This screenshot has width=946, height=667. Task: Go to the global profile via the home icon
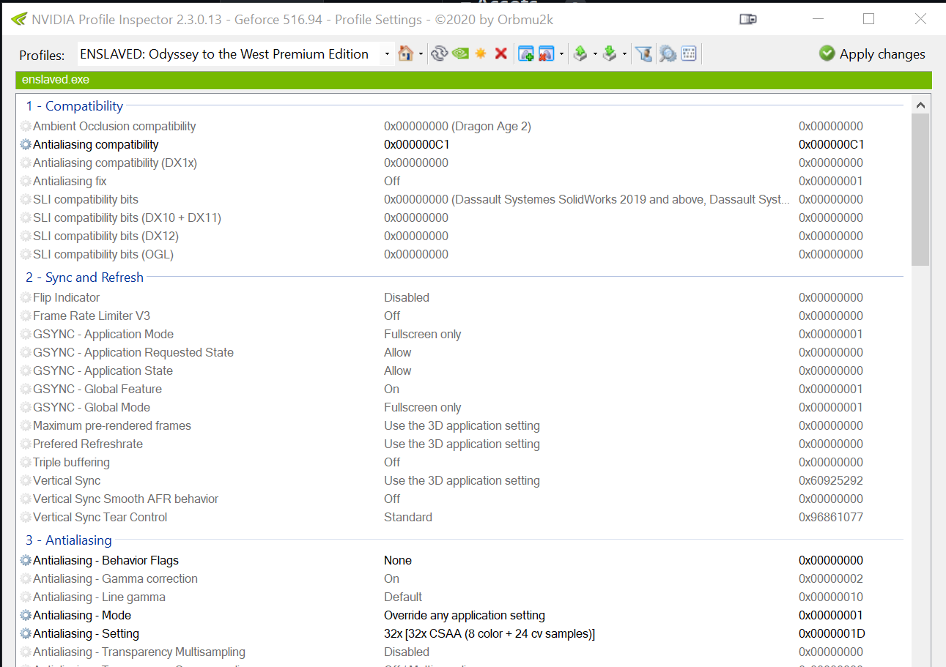(x=405, y=53)
